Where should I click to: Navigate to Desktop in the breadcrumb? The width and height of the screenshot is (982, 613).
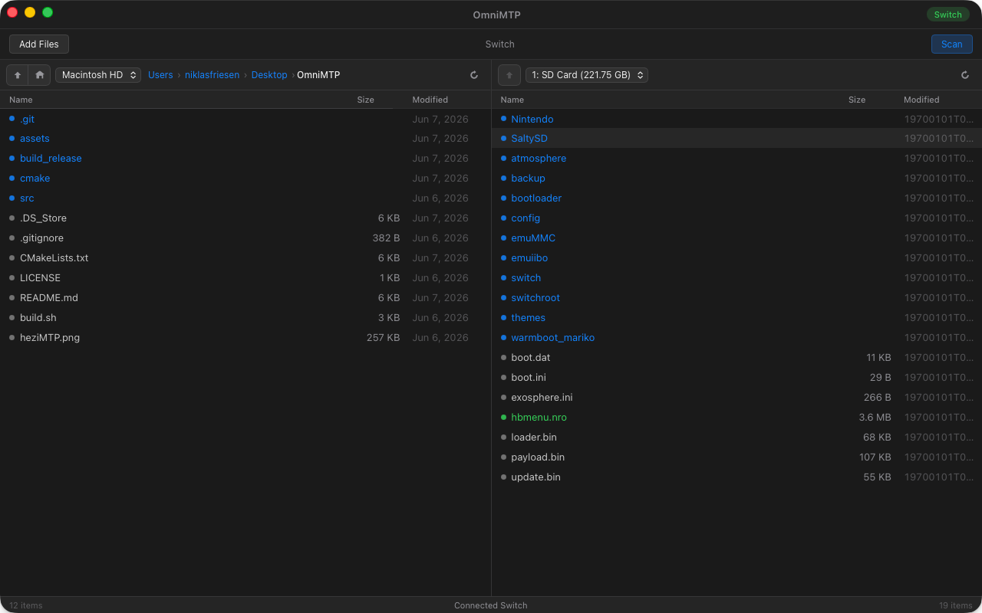point(269,75)
